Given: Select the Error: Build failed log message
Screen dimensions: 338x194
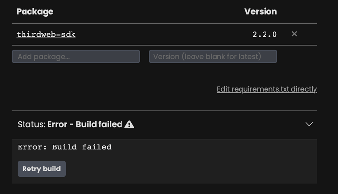Looking at the screenshot, I should tap(65, 147).
